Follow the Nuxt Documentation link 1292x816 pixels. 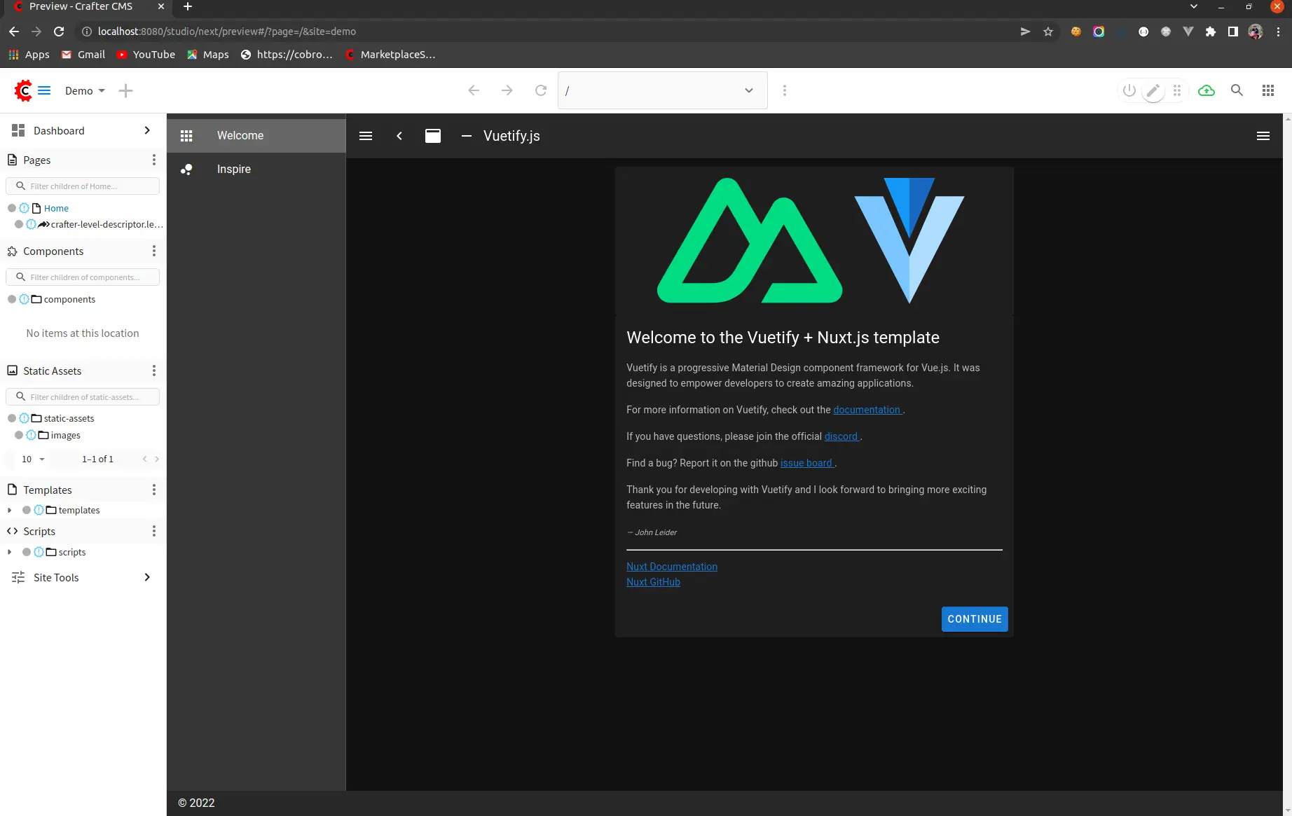[x=671, y=567]
